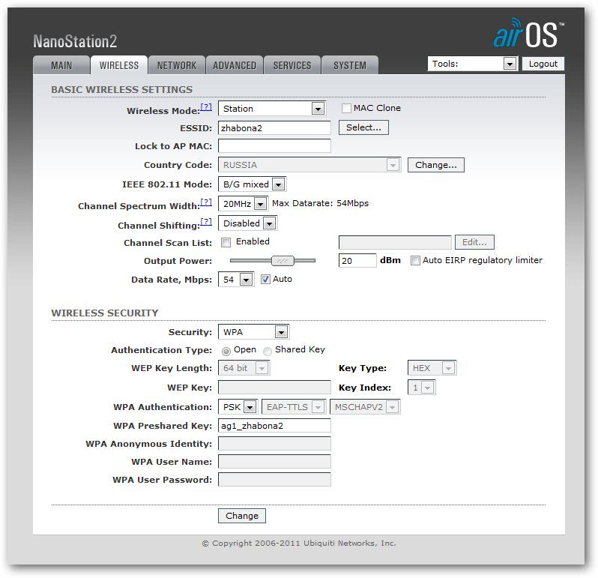Open help link beside Wireless Mode
The height and width of the screenshot is (578, 598).
click(206, 108)
